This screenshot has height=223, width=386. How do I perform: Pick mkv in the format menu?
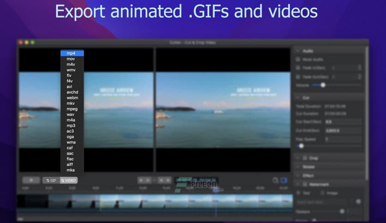72,103
